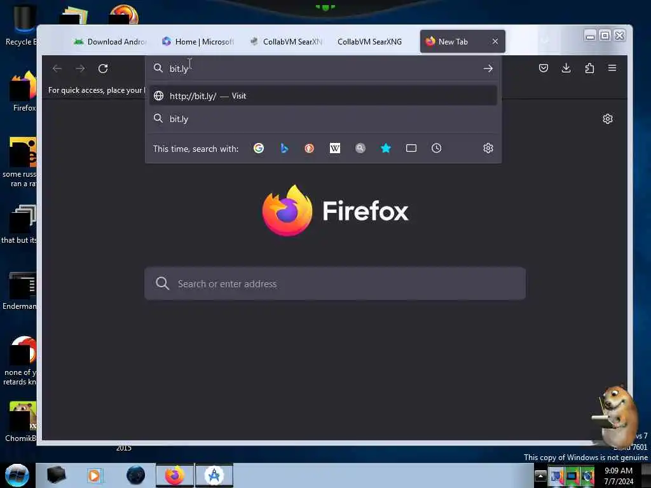Open the Pocket save icon
Viewport: 651px width, 488px height.
tap(543, 68)
